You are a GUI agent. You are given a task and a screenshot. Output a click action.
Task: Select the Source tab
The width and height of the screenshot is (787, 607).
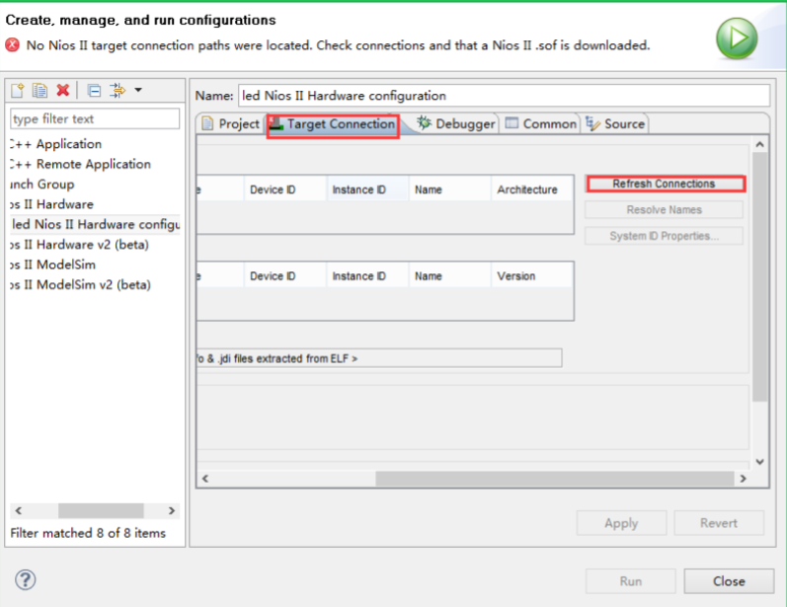click(615, 124)
